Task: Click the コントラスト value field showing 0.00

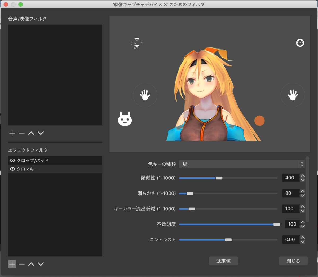Action: click(291, 240)
